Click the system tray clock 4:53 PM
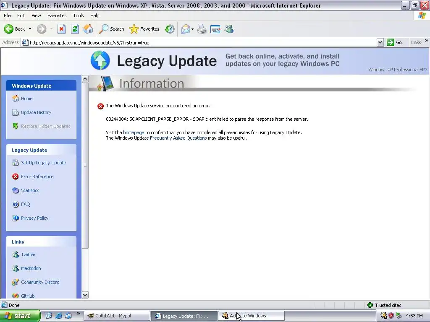 tap(414, 316)
